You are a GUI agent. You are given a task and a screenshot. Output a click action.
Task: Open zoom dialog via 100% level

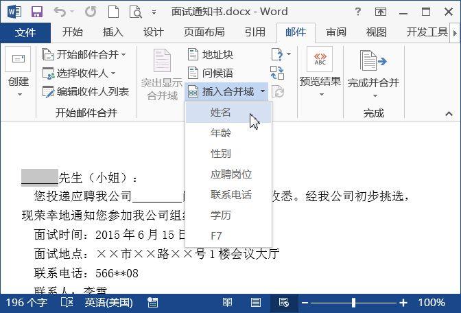point(432,303)
